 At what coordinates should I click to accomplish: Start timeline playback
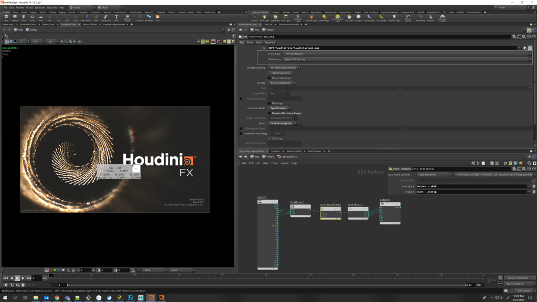(23, 278)
